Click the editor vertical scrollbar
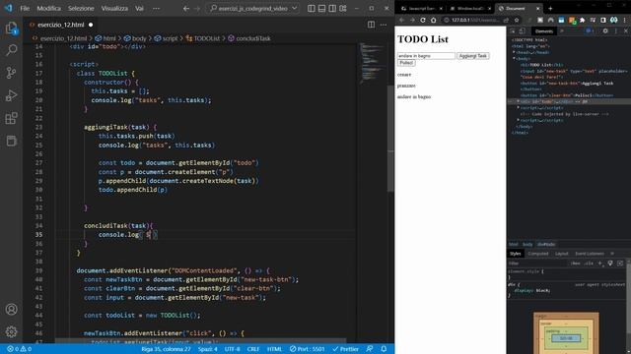 pos(390,139)
